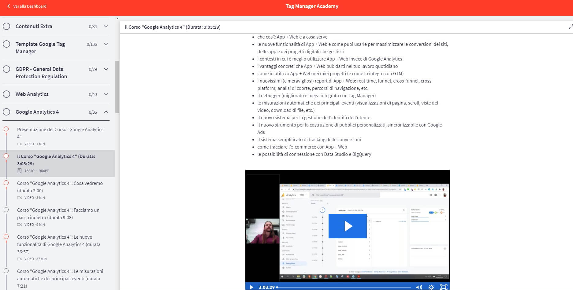
Task: Click bullet le possibilità di connessione con Data Studio
Action: 314,154
